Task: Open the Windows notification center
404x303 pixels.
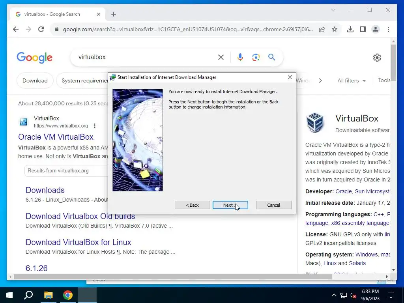Action: point(391,295)
